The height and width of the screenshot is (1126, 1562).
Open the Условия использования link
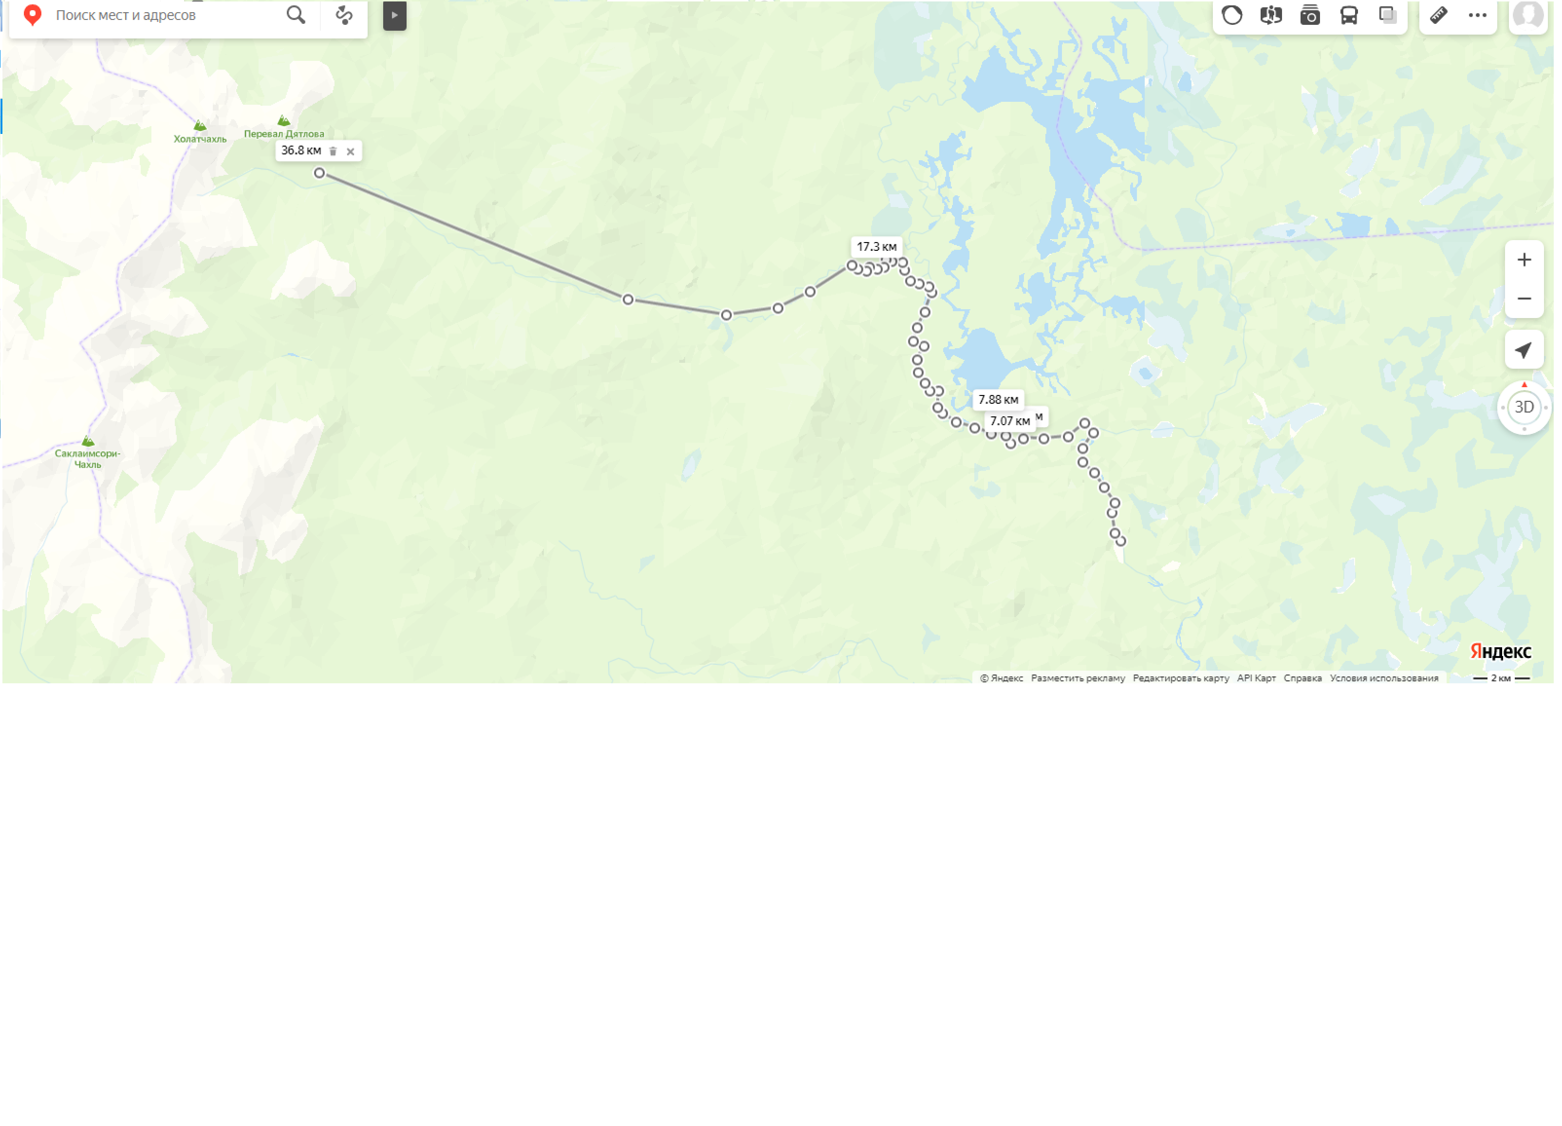tap(1385, 678)
